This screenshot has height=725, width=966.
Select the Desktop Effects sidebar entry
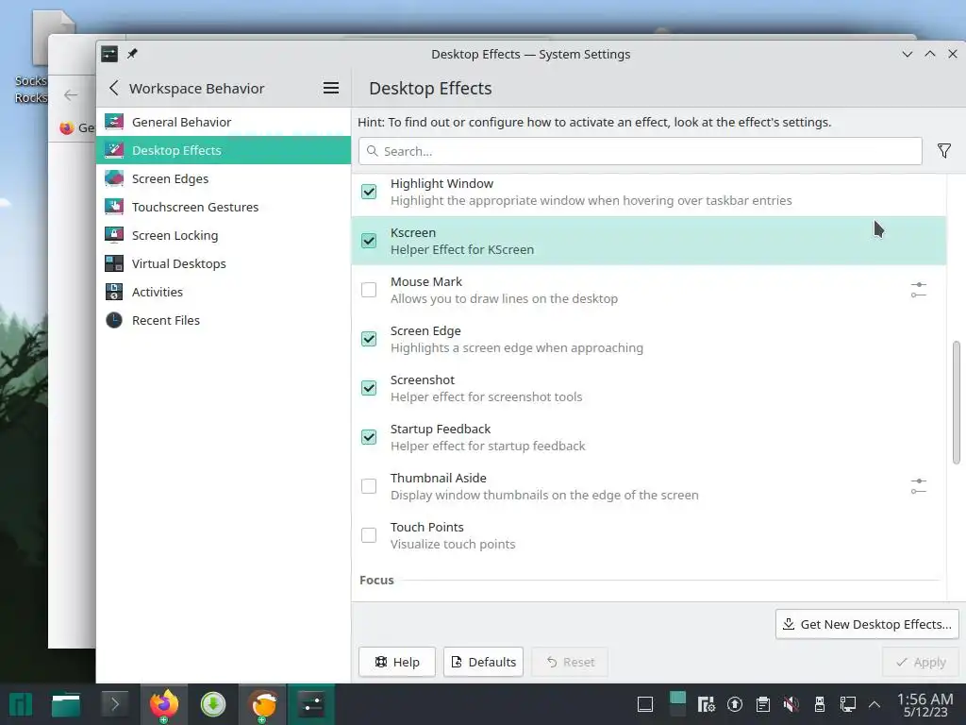click(x=223, y=150)
